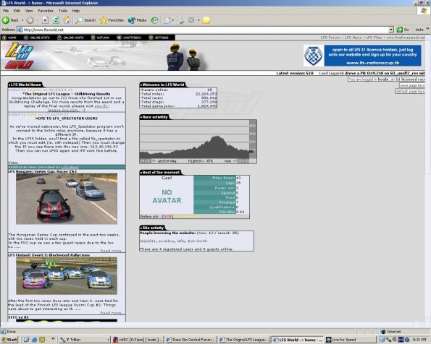431x344 pixels.
Task: Expand the Links toolbar chevron
Action: coord(427,29)
